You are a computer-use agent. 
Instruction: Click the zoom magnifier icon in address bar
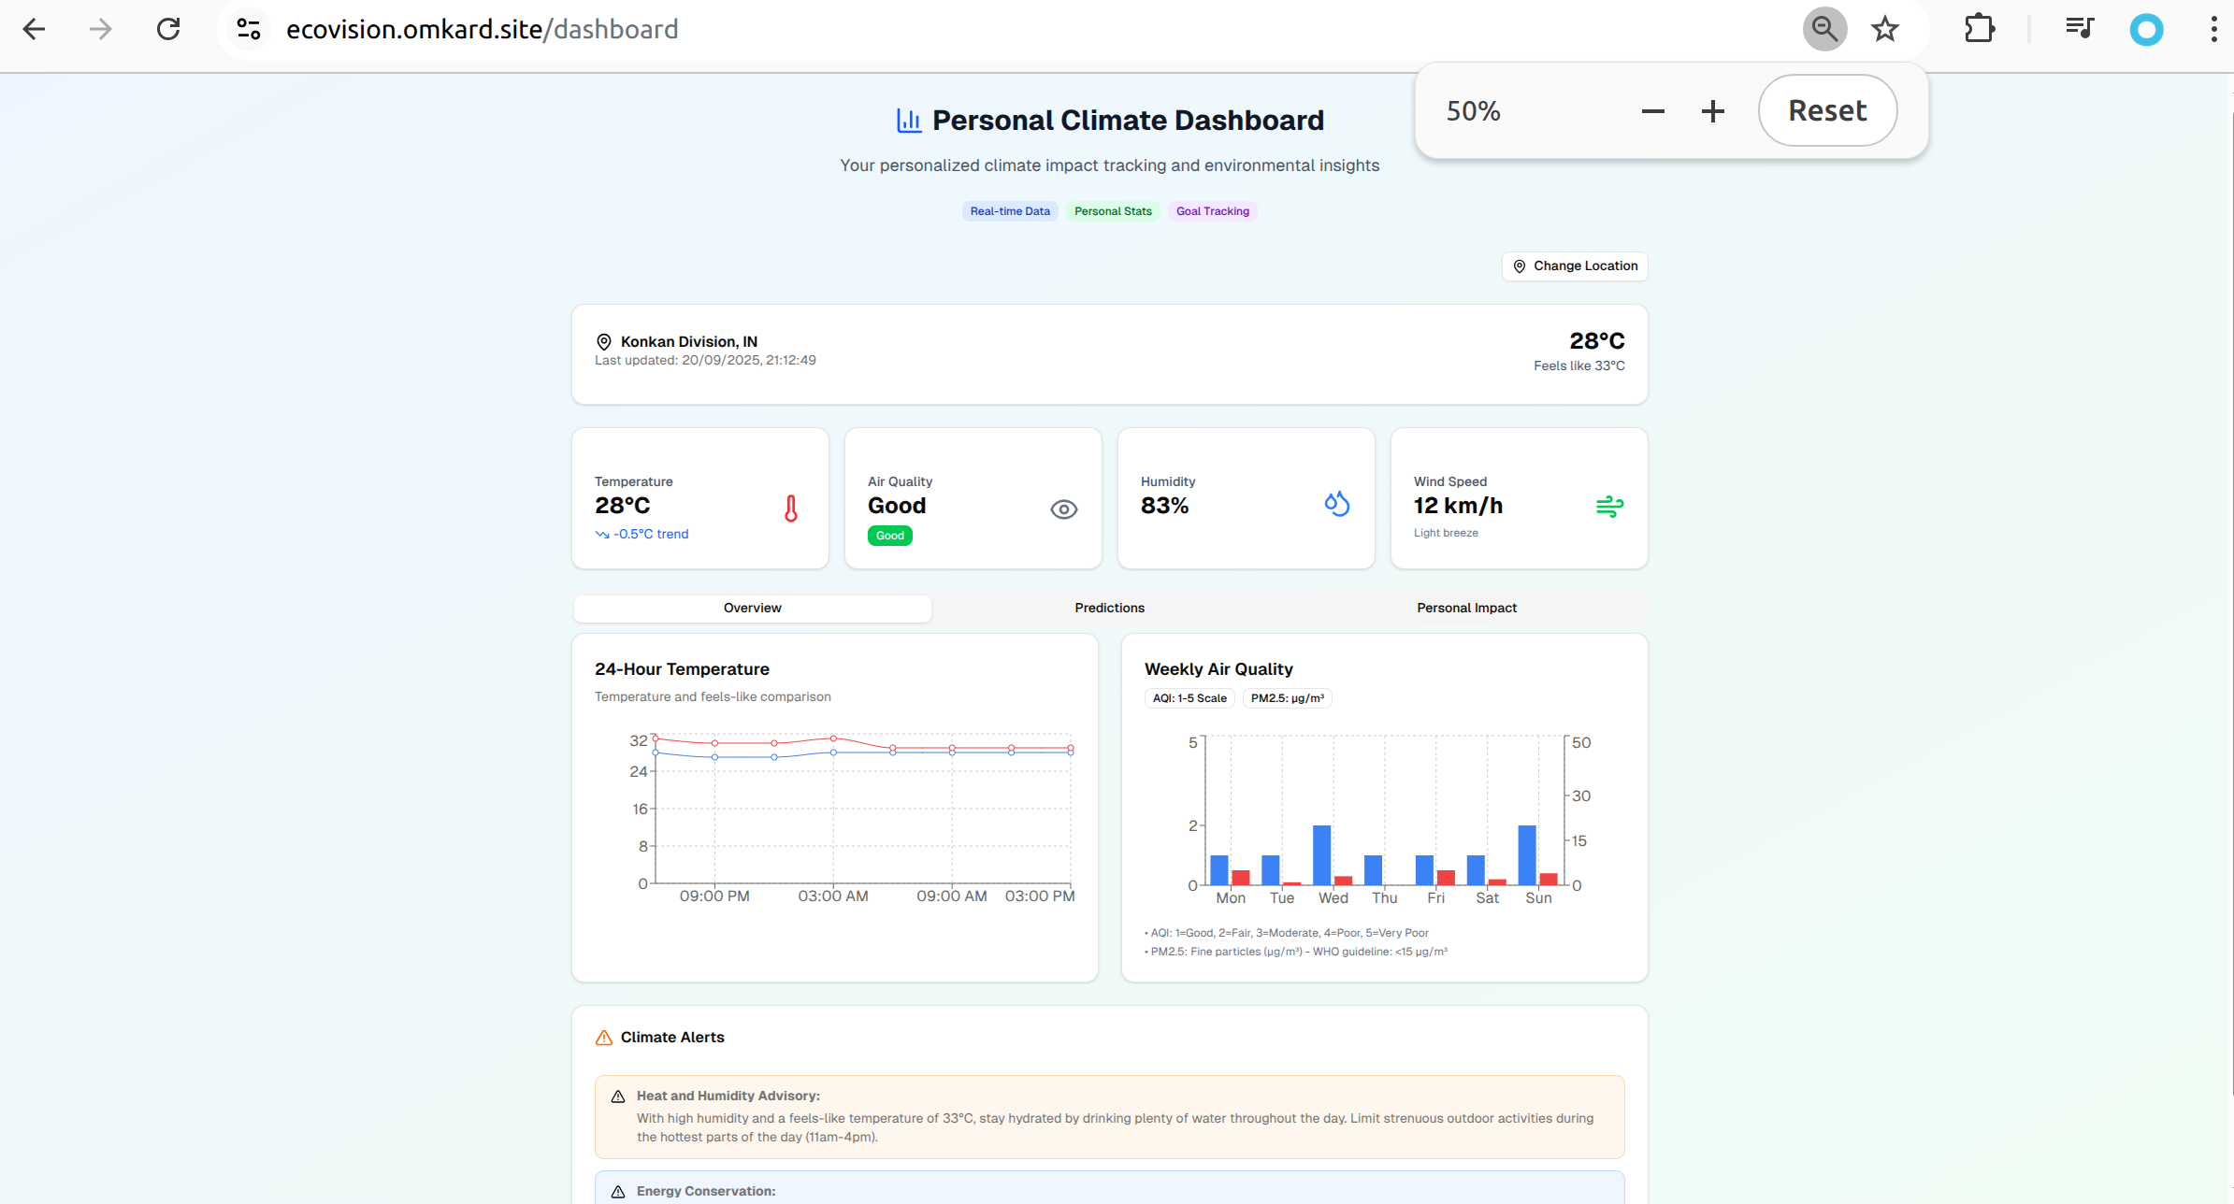1824,30
